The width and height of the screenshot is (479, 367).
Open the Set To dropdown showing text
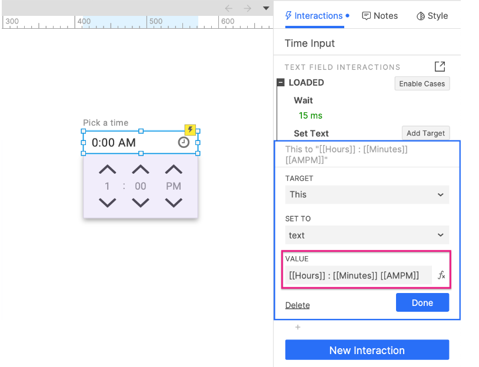coord(367,235)
